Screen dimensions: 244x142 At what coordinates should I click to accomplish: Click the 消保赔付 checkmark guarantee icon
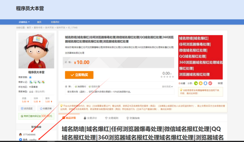(x=76, y=87)
